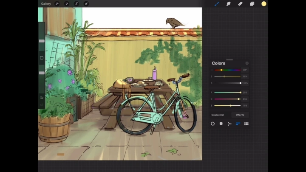Switch to the Classic color tab
This screenshot has width=306, height=172.
coord(221,124)
